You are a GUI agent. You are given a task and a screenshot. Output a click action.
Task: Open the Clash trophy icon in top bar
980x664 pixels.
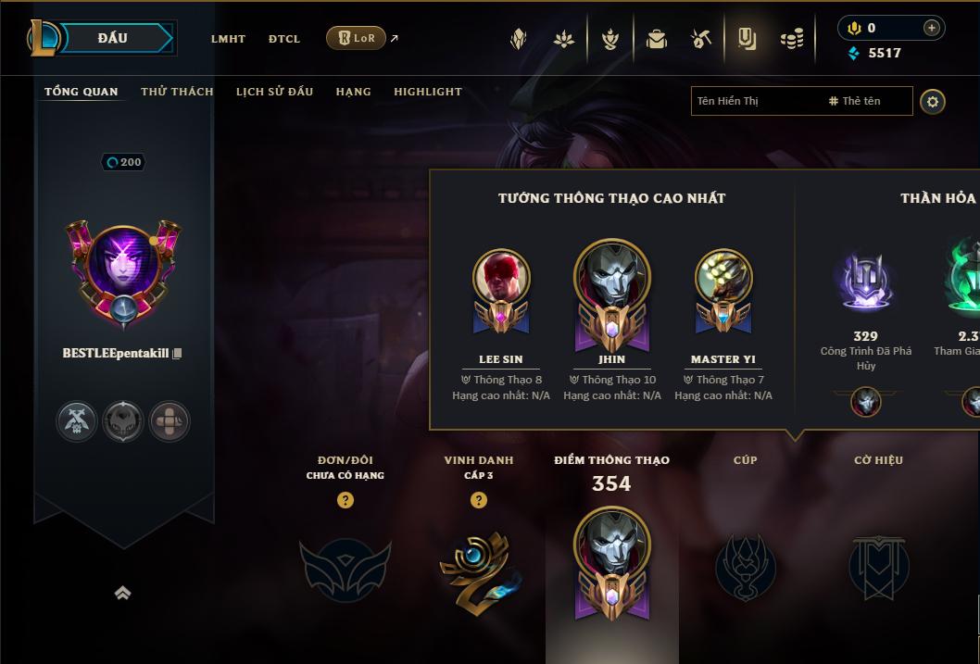tap(610, 39)
